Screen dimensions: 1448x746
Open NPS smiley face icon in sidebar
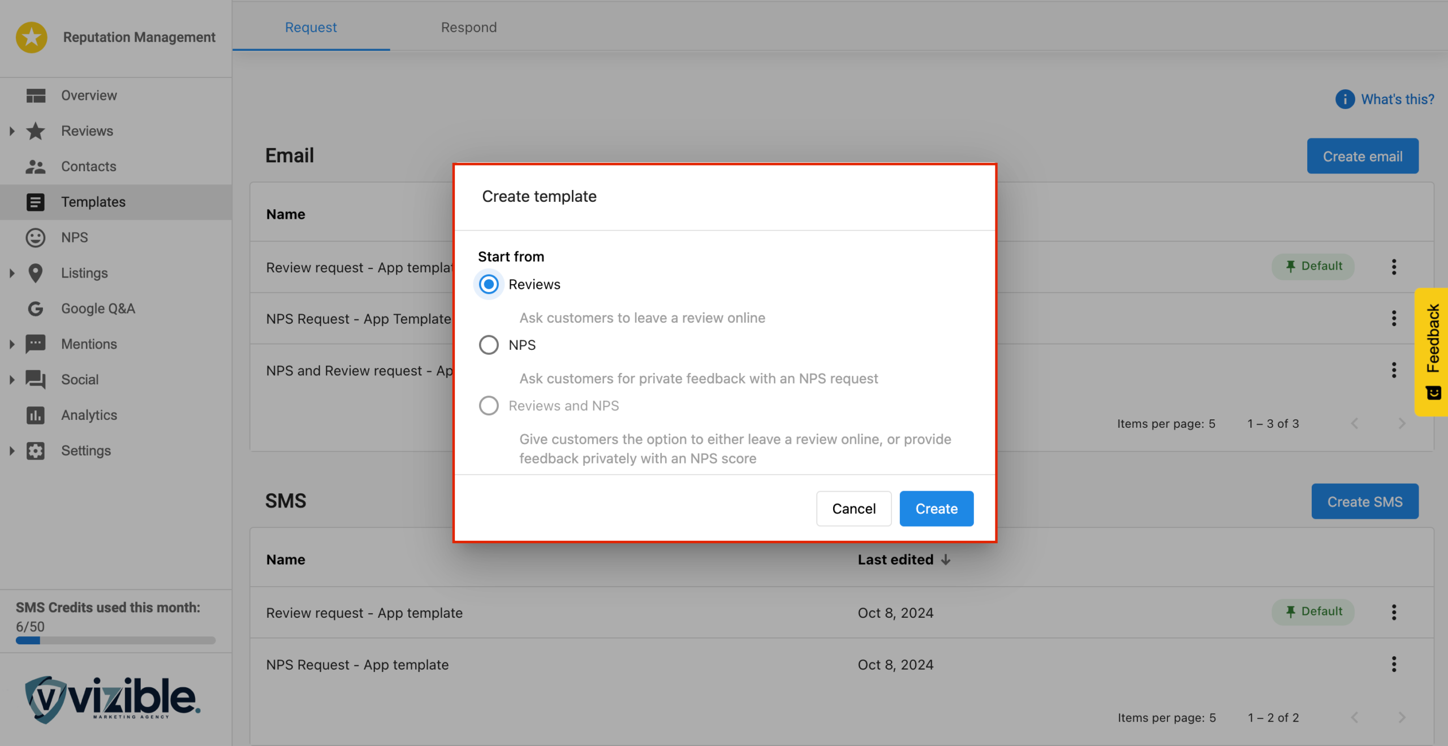pos(36,237)
